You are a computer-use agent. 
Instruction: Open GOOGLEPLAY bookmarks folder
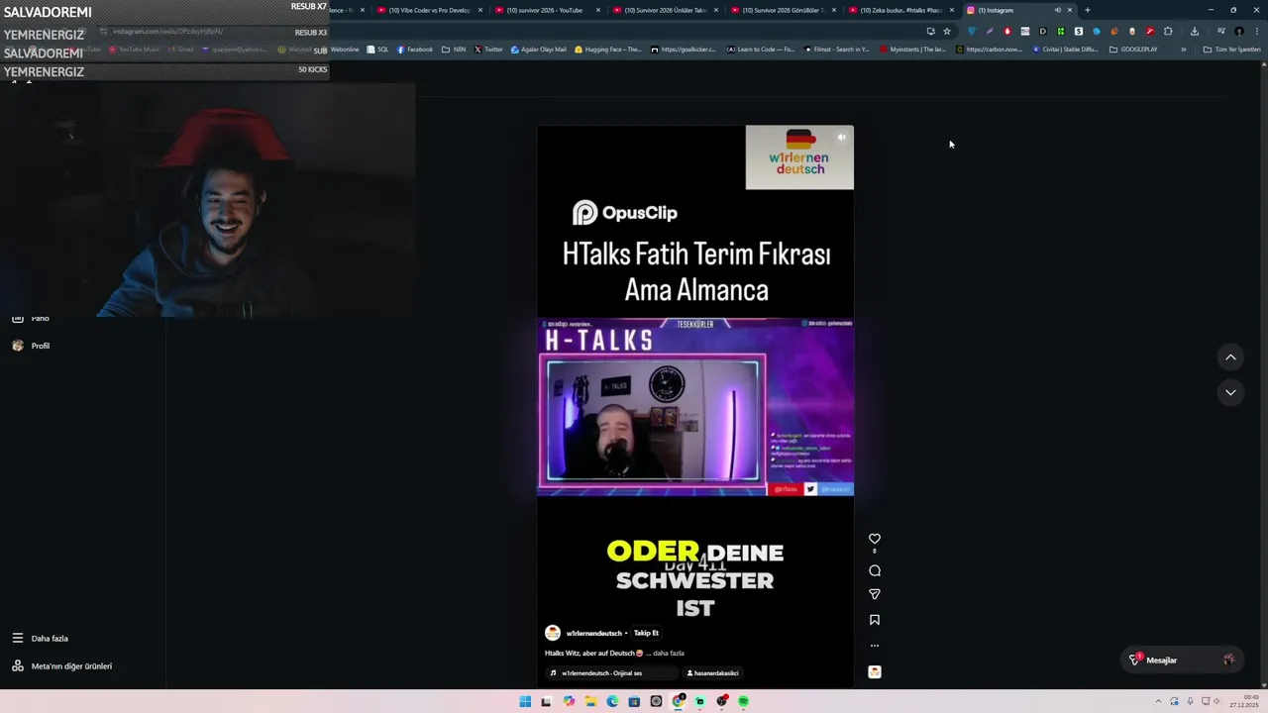click(x=1133, y=50)
